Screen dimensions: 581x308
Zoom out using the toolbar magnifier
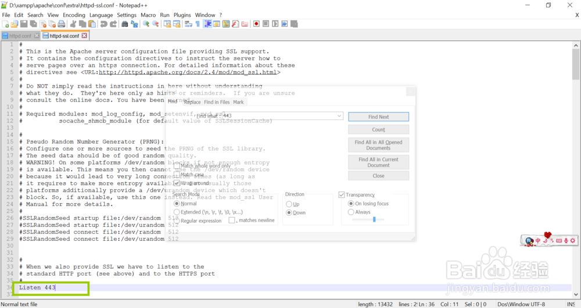(156, 24)
